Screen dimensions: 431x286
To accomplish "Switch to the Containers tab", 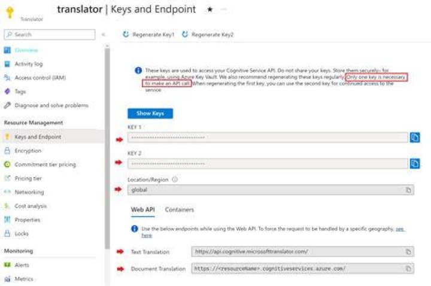I will coord(180,209).
